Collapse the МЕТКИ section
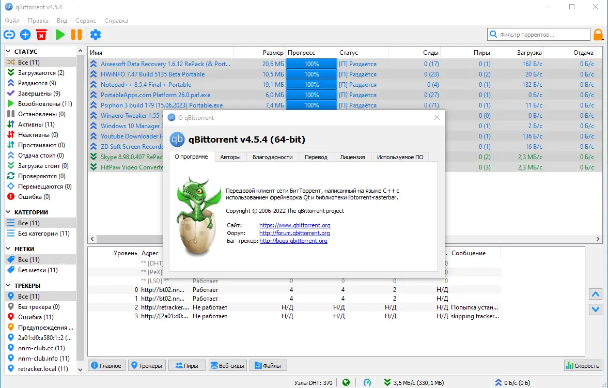The image size is (608, 388). pos(8,249)
